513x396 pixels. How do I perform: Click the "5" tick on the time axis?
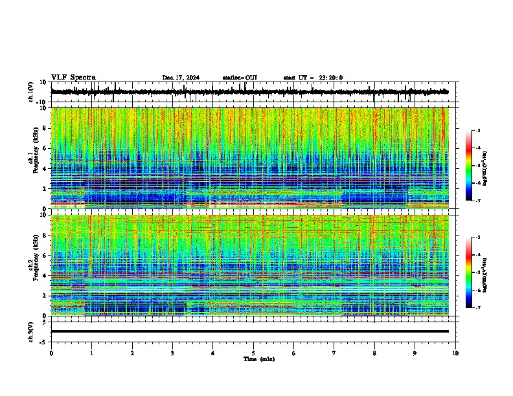(253, 353)
